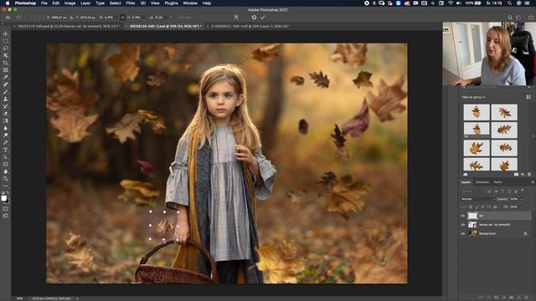The width and height of the screenshot is (536, 301).
Task: Click the leaf transform bounding box center
Action: pos(164,226)
